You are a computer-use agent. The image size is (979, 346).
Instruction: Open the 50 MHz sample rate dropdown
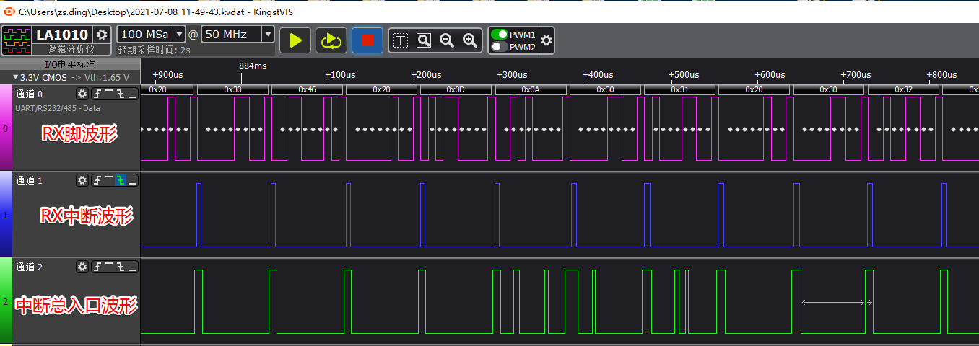pyautogui.click(x=268, y=34)
